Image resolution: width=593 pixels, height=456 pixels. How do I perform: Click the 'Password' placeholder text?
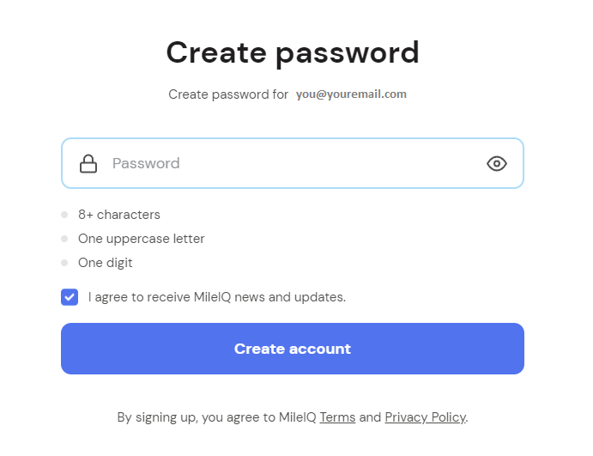pos(146,163)
